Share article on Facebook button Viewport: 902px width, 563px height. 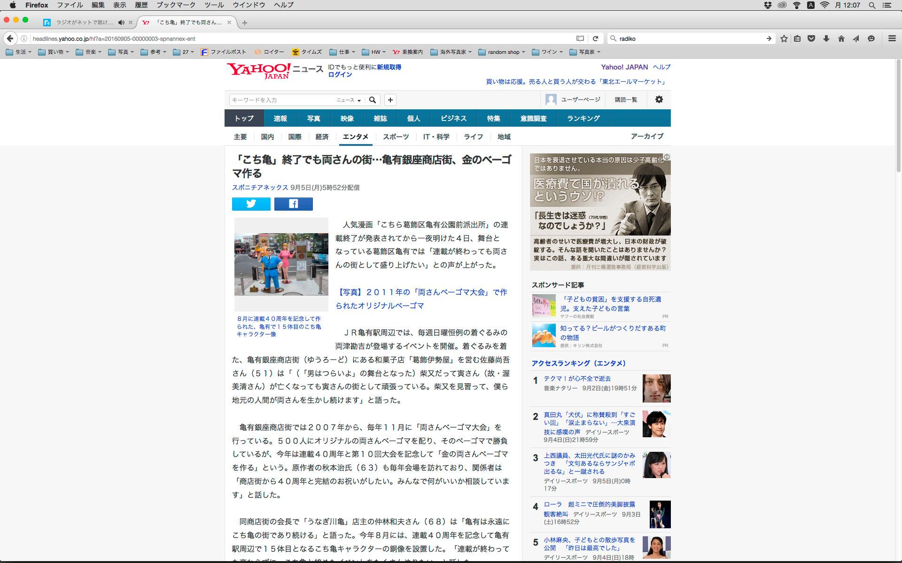[x=293, y=204]
